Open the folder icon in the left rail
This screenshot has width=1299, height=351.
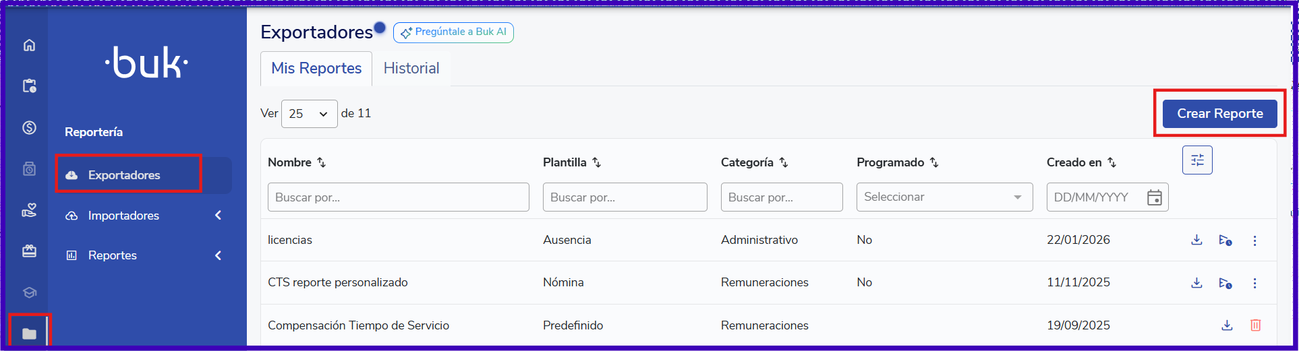(x=29, y=333)
